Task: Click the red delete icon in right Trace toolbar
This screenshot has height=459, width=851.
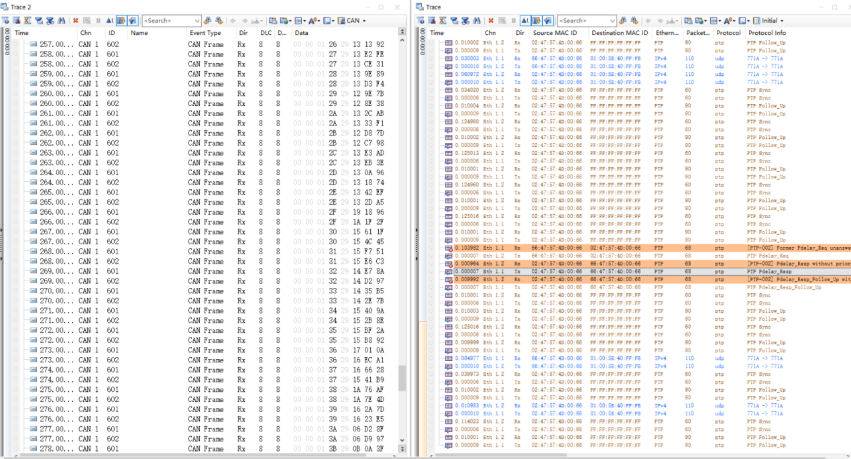Action: [491, 21]
